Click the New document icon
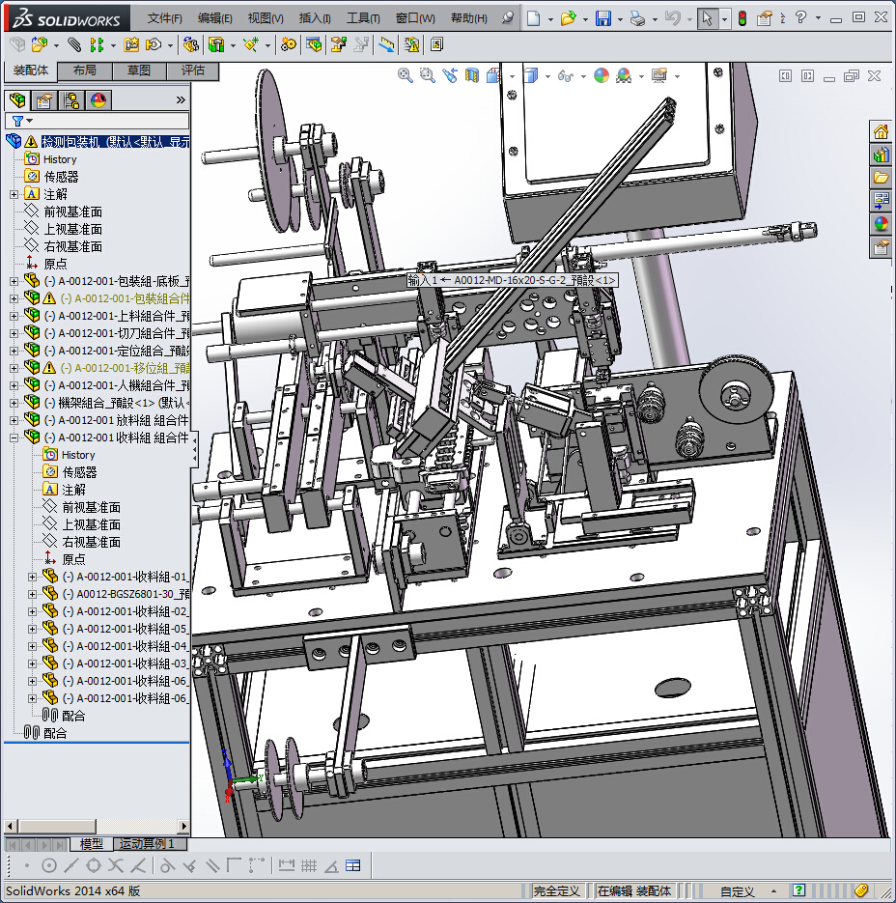This screenshot has width=896, height=903. click(x=534, y=18)
